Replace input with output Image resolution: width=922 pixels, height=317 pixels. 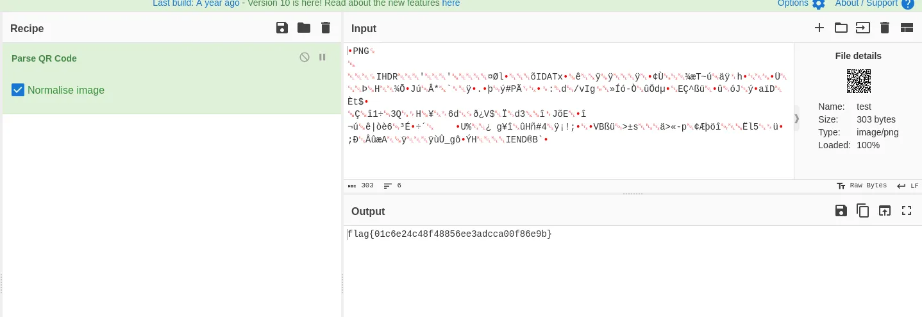click(885, 210)
